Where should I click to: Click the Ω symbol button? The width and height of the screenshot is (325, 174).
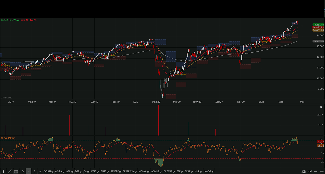coord(23,171)
